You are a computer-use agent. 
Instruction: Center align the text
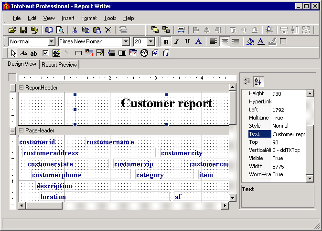point(225,41)
